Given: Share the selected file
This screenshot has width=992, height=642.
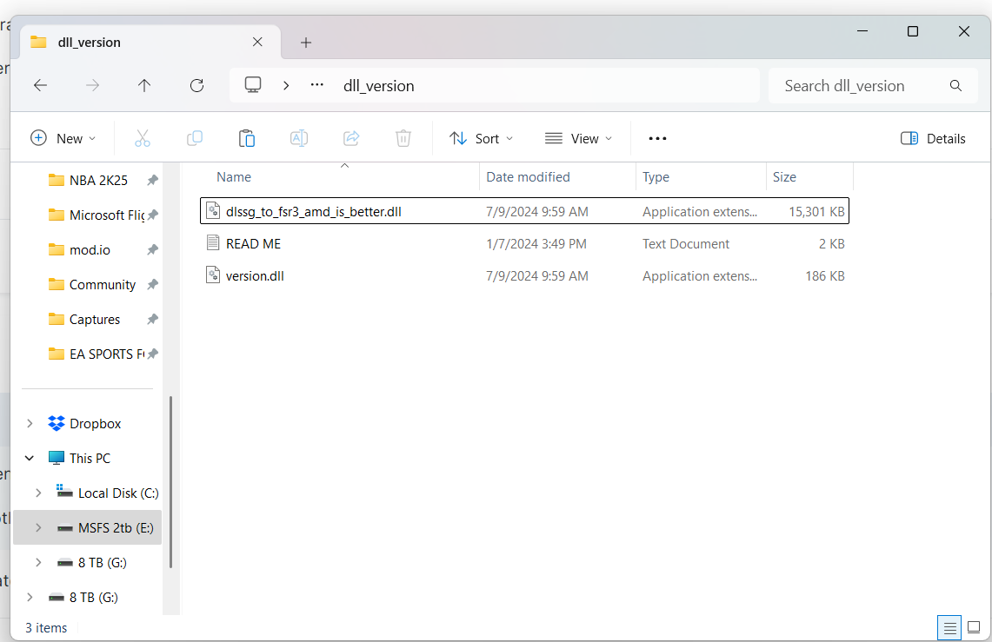Looking at the screenshot, I should [x=351, y=138].
